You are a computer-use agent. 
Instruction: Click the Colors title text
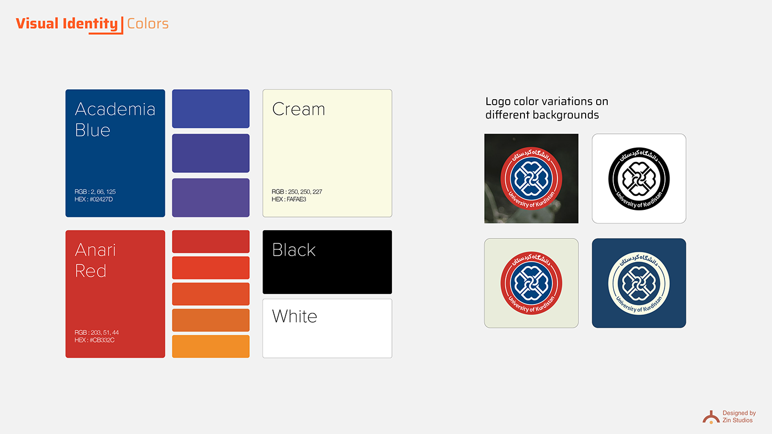click(x=148, y=24)
